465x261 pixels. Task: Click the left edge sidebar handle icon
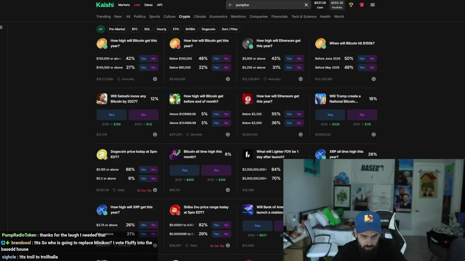pyautogui.click(x=1, y=27)
